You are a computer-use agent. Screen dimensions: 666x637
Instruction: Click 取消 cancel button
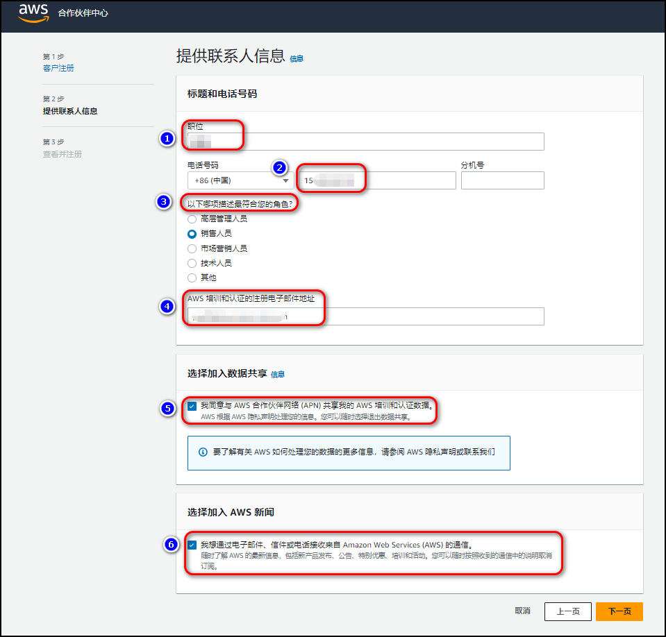[x=522, y=611]
